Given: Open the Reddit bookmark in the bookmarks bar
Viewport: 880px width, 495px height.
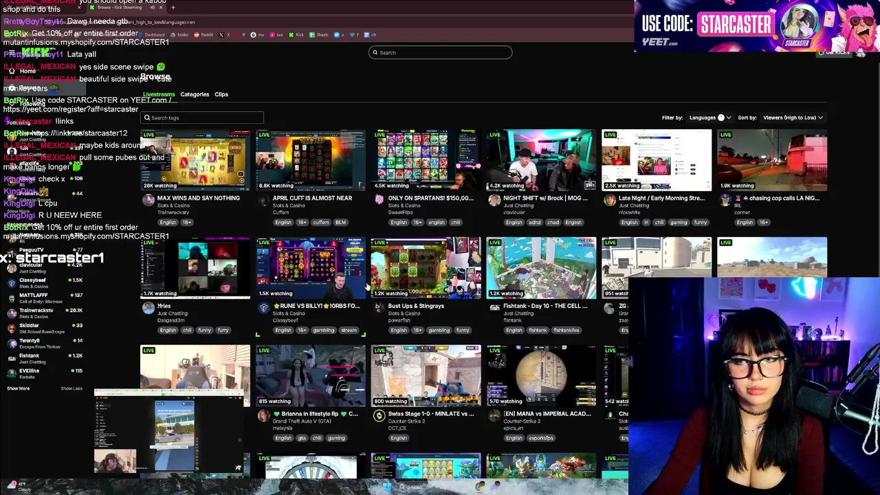Looking at the screenshot, I should pyautogui.click(x=204, y=34).
